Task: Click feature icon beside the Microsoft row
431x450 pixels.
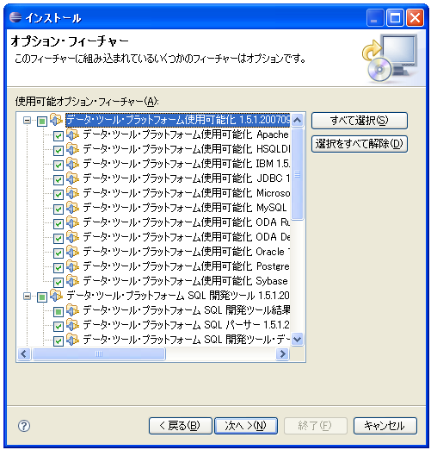Action: tap(73, 193)
